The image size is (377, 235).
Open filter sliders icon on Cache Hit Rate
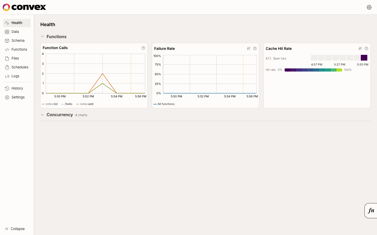(x=360, y=49)
